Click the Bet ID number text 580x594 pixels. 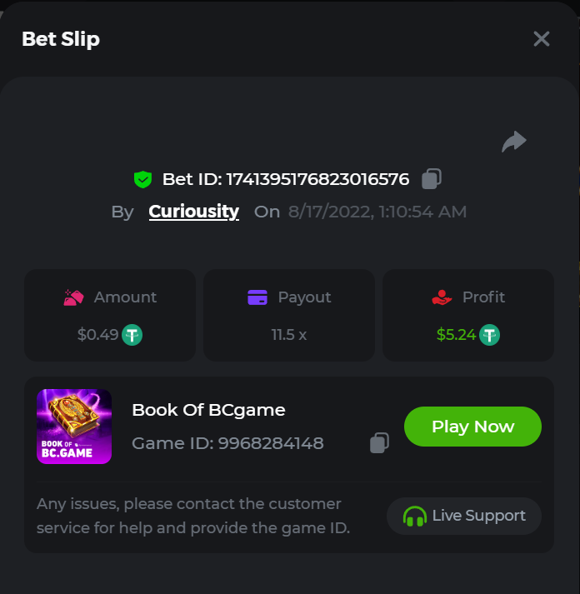coord(317,179)
